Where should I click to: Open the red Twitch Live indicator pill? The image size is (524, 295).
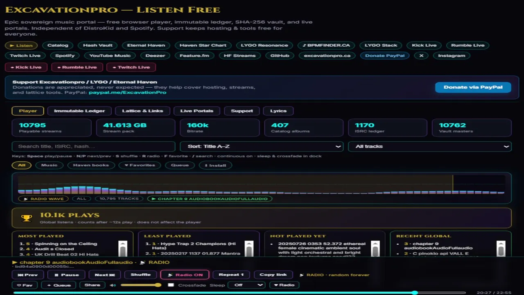(131, 67)
